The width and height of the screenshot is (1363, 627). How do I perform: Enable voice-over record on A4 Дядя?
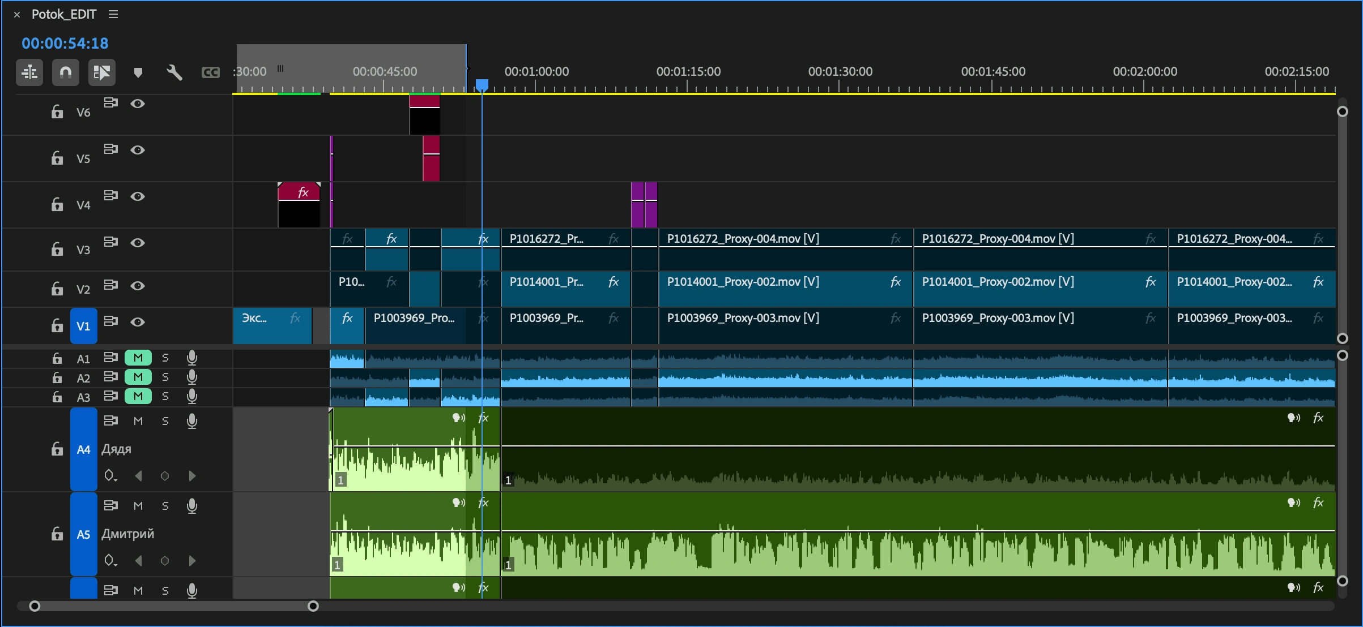point(192,421)
